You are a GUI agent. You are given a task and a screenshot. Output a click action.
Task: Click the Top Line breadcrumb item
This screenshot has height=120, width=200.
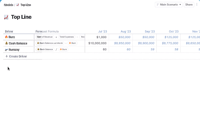coord(26,5)
